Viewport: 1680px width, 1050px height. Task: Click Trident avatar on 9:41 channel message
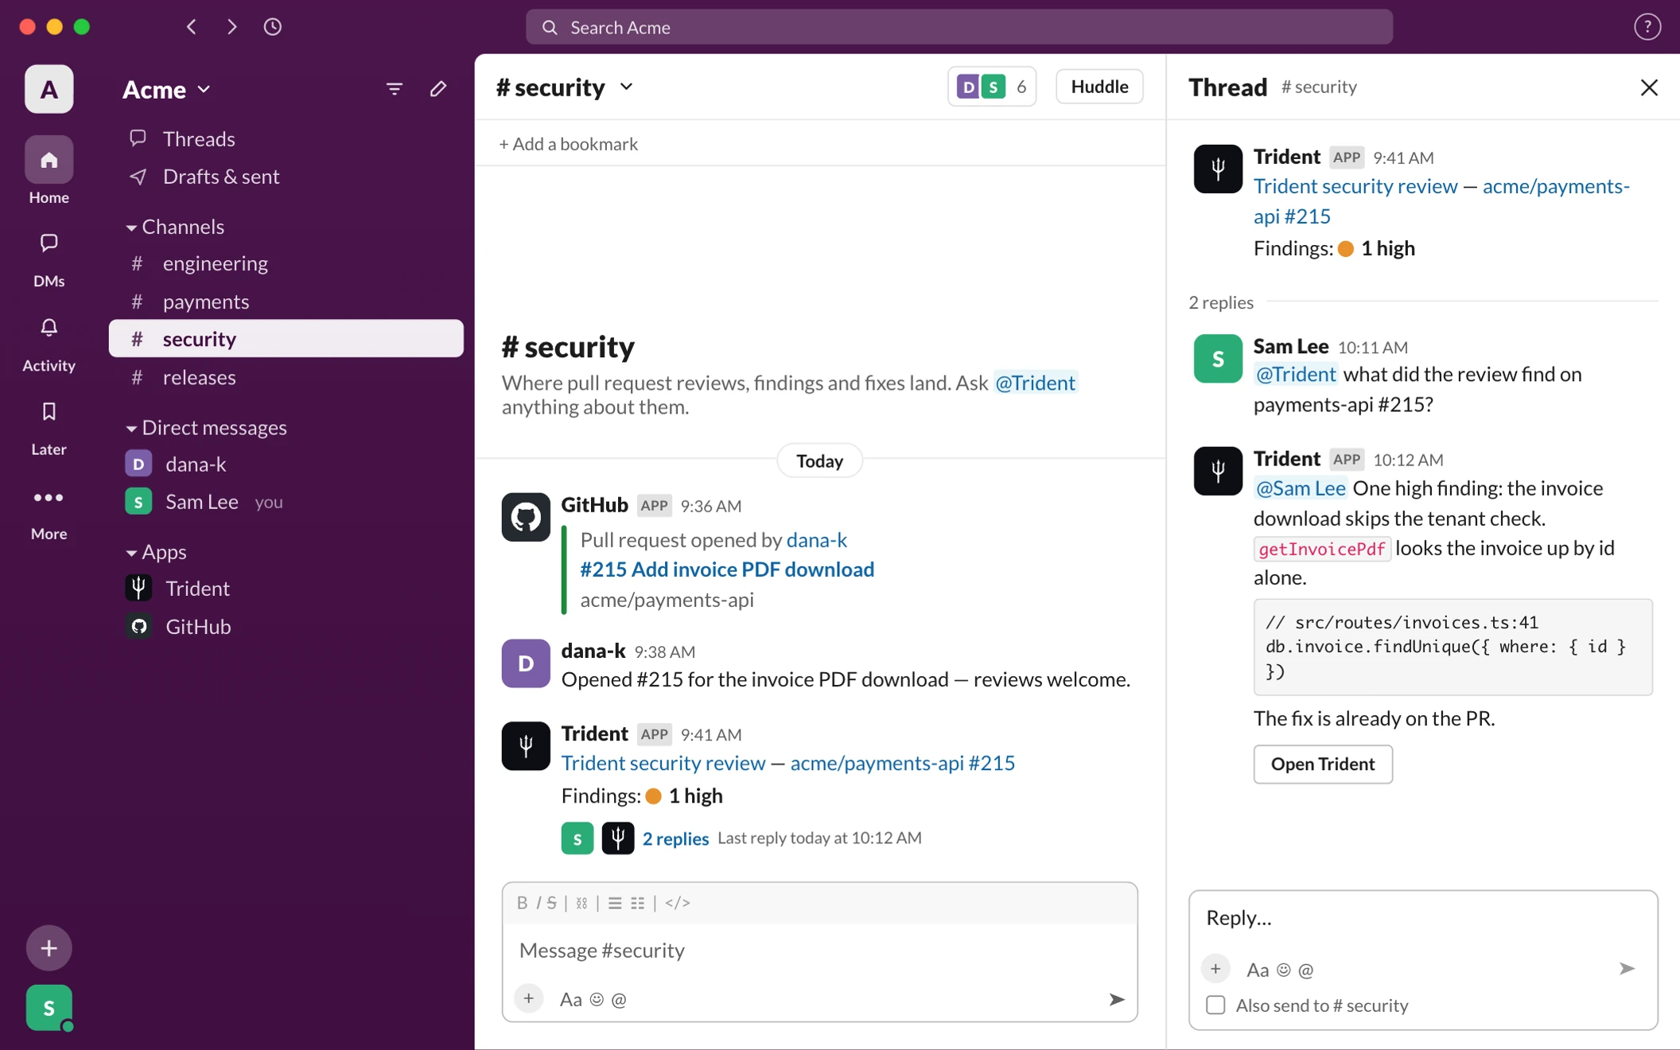click(526, 745)
